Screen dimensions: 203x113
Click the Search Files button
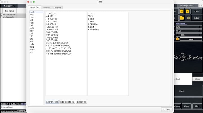pyautogui.click(x=52, y=102)
